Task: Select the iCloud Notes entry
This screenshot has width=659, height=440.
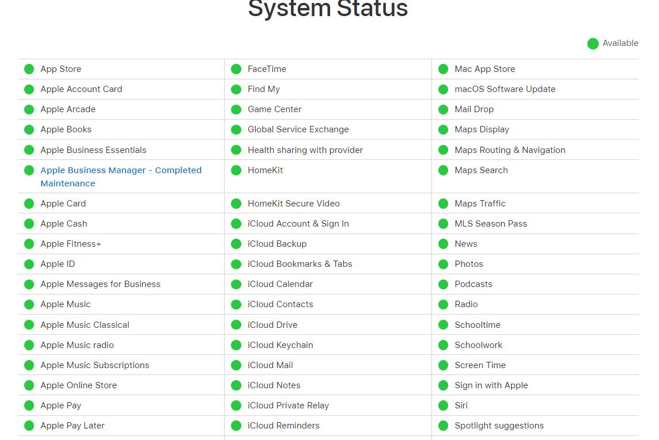Action: click(x=274, y=385)
